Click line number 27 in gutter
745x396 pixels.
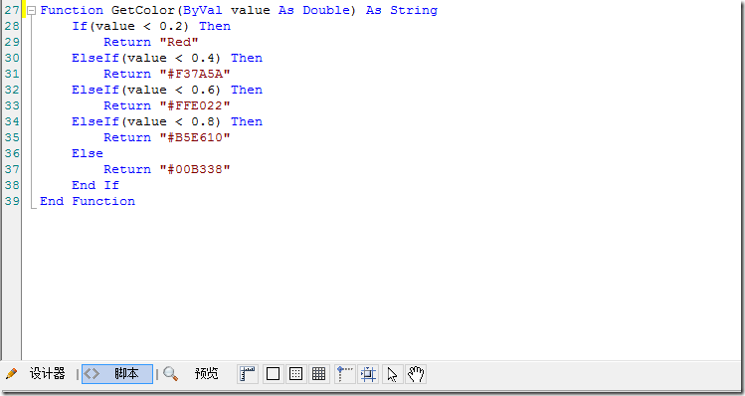click(x=12, y=10)
